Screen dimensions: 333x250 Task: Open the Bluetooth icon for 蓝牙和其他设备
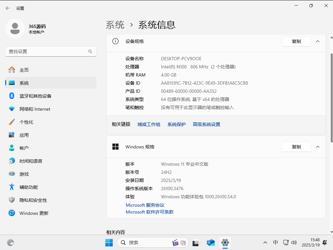point(12,96)
